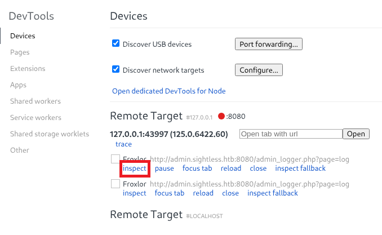This screenshot has width=382, height=235.
Task: Go to Shared workers section
Action: (x=35, y=101)
